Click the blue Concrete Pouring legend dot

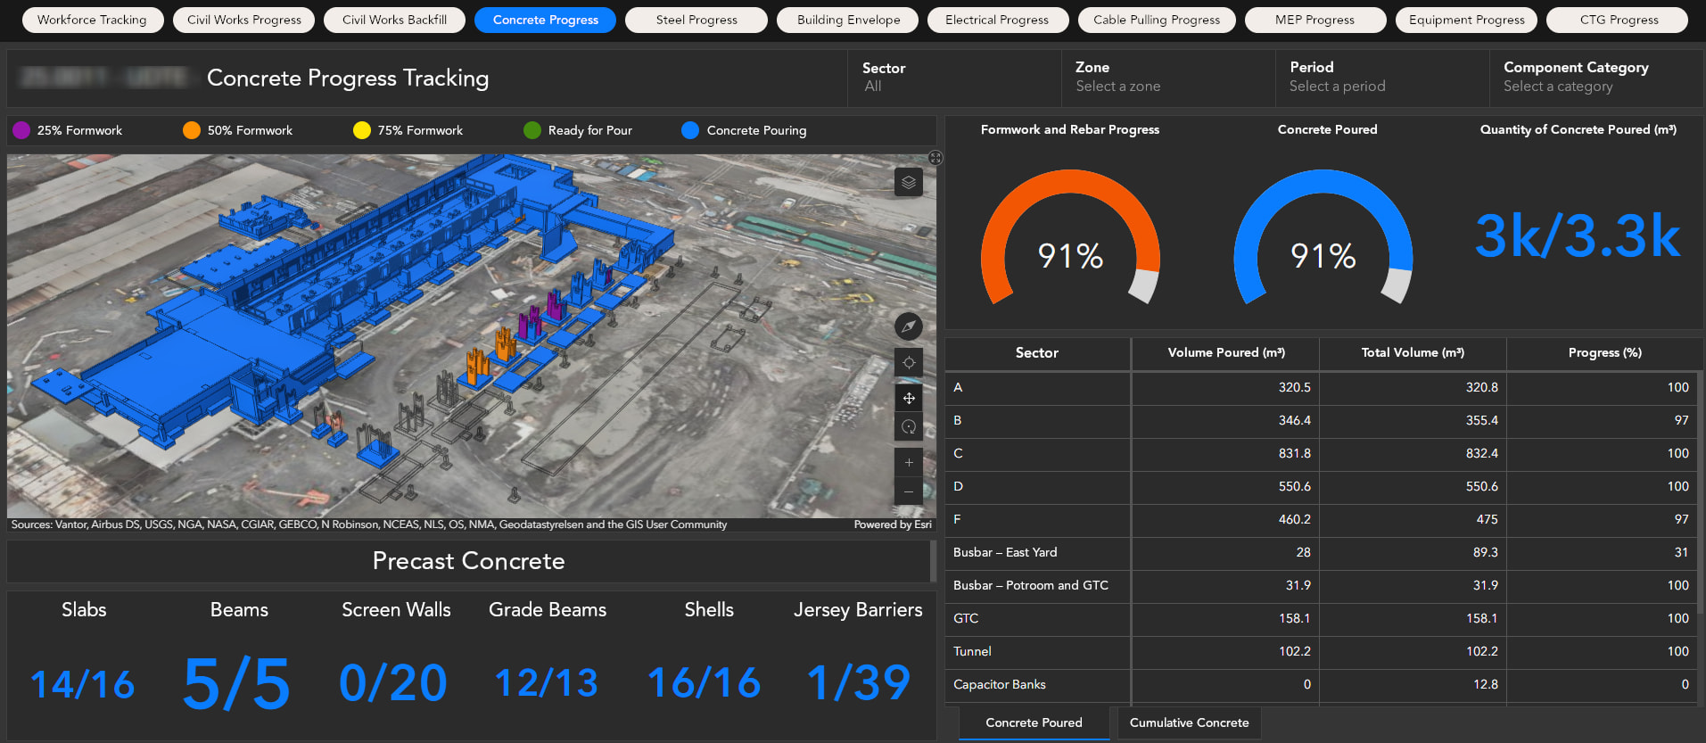tap(690, 130)
